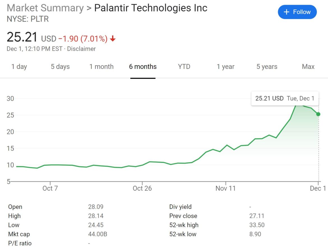Click the Palantir Technologies Inc title

(151, 8)
